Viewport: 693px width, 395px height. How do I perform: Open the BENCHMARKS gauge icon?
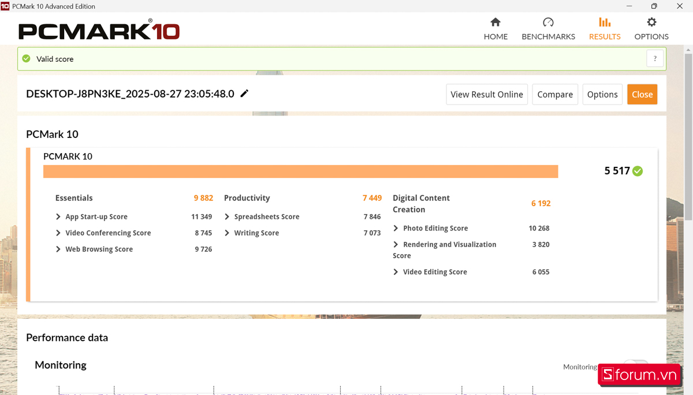coord(548,22)
